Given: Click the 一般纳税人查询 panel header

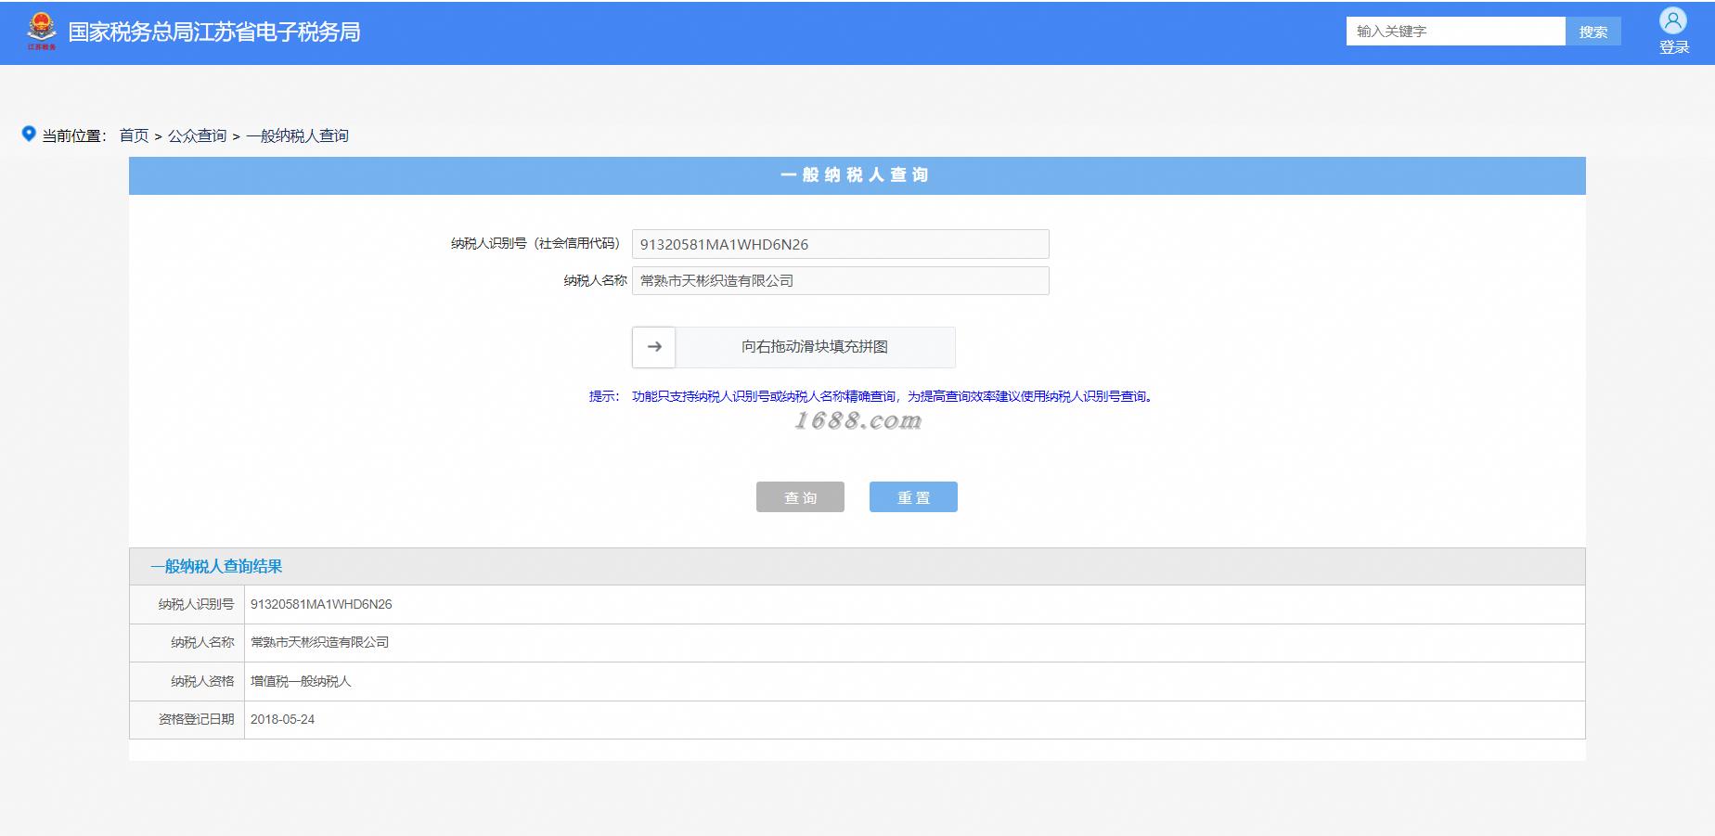Looking at the screenshot, I should pyautogui.click(x=857, y=175).
